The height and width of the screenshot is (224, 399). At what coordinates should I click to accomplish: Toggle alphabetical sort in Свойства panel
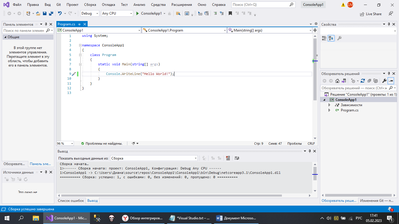coord(331,38)
